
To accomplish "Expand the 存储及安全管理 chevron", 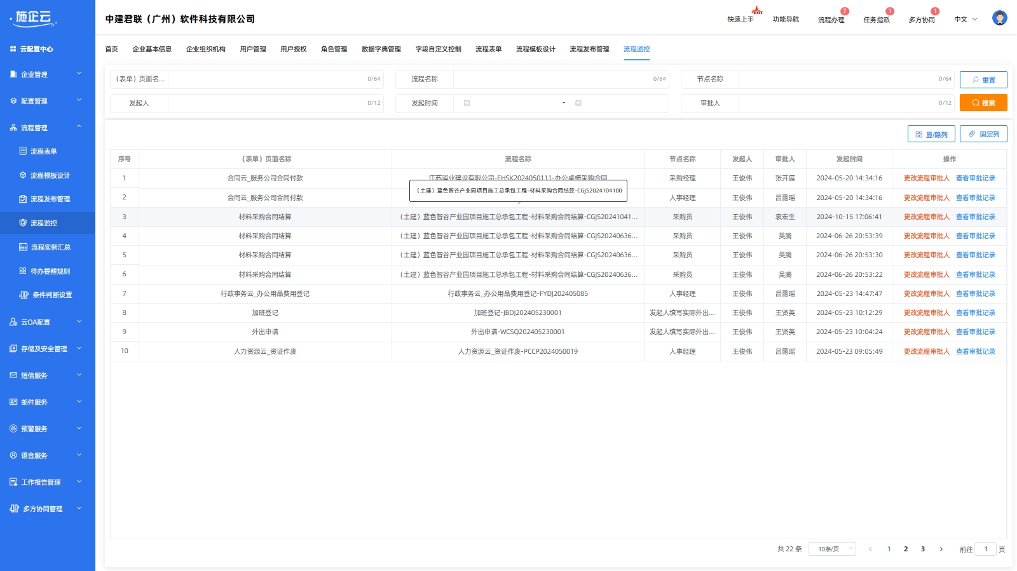I will coord(79,348).
